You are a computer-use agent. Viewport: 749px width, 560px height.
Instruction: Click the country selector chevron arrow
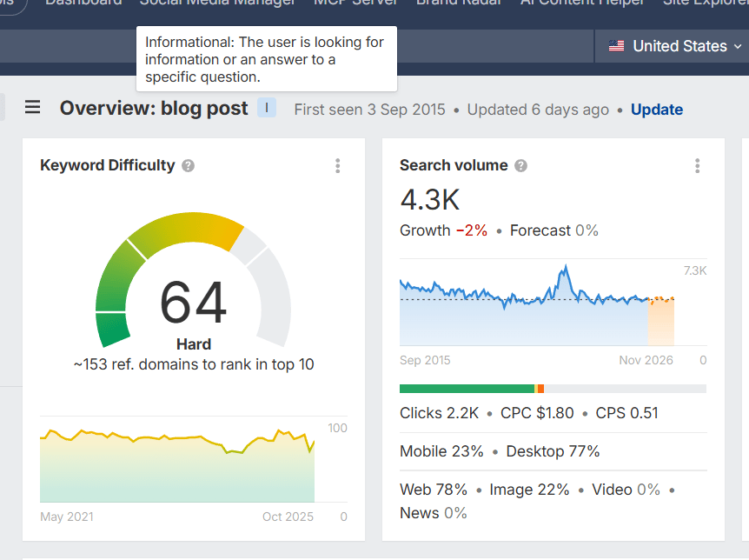click(738, 46)
